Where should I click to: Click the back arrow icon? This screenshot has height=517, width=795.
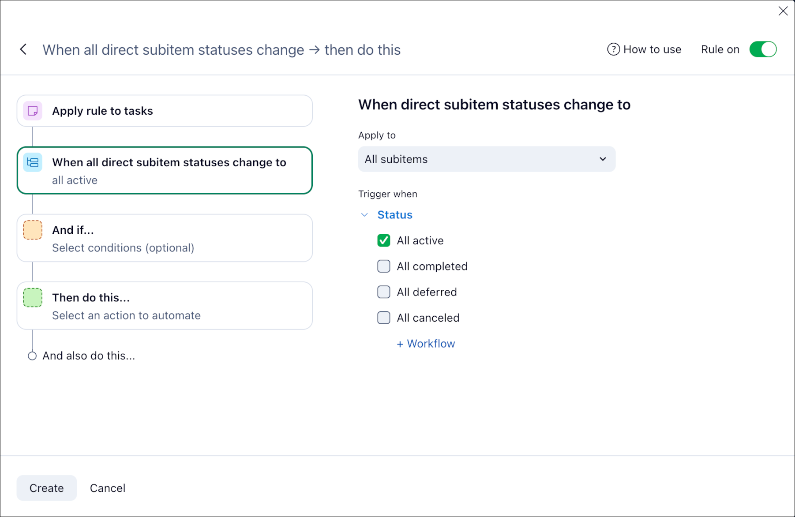pyautogui.click(x=23, y=49)
